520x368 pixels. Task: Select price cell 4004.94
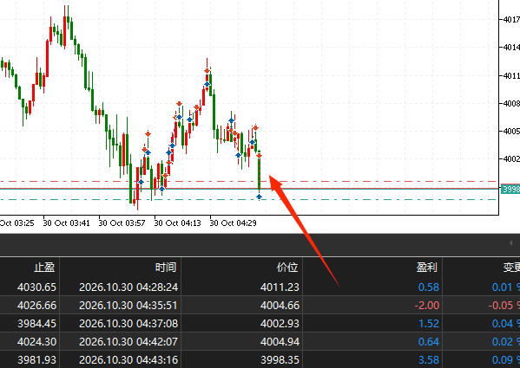click(x=280, y=341)
